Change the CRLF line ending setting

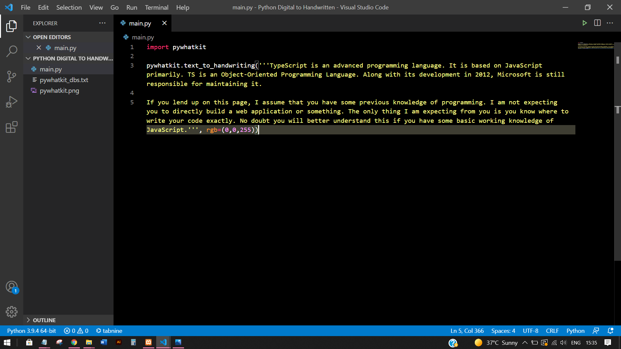coord(552,331)
